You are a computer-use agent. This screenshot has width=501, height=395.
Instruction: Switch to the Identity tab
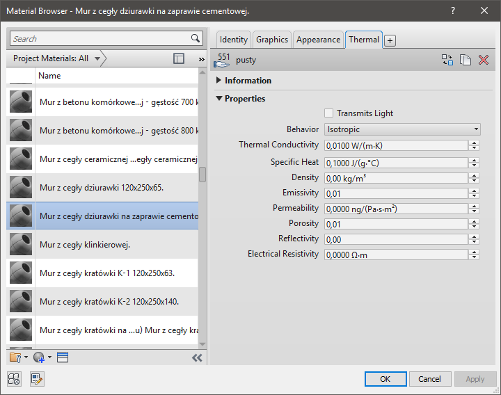[234, 40]
